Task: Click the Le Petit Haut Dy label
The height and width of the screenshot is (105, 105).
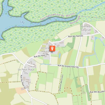Action: (26, 71)
